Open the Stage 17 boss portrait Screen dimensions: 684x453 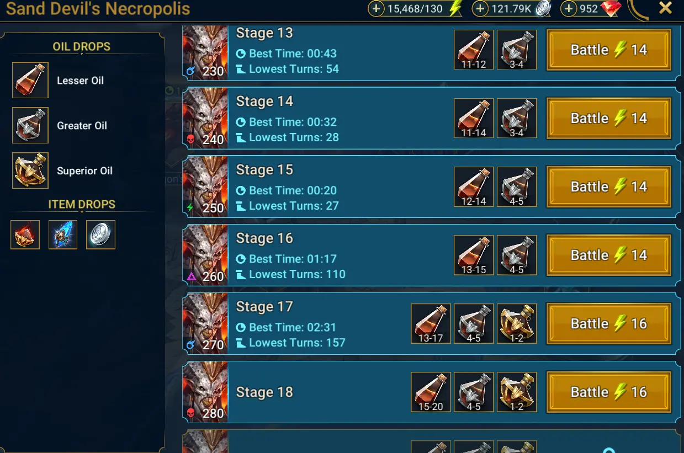point(205,324)
